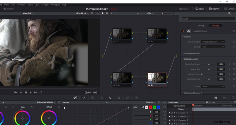Open the Curves palette icon
The height and width of the screenshot is (125, 236).
click(75, 98)
